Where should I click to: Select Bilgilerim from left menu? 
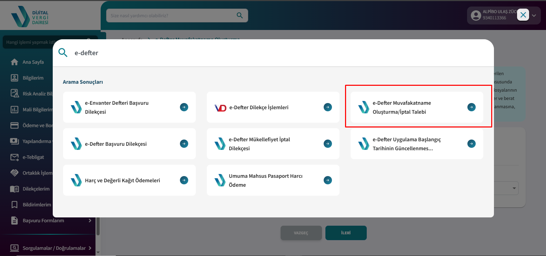point(33,78)
